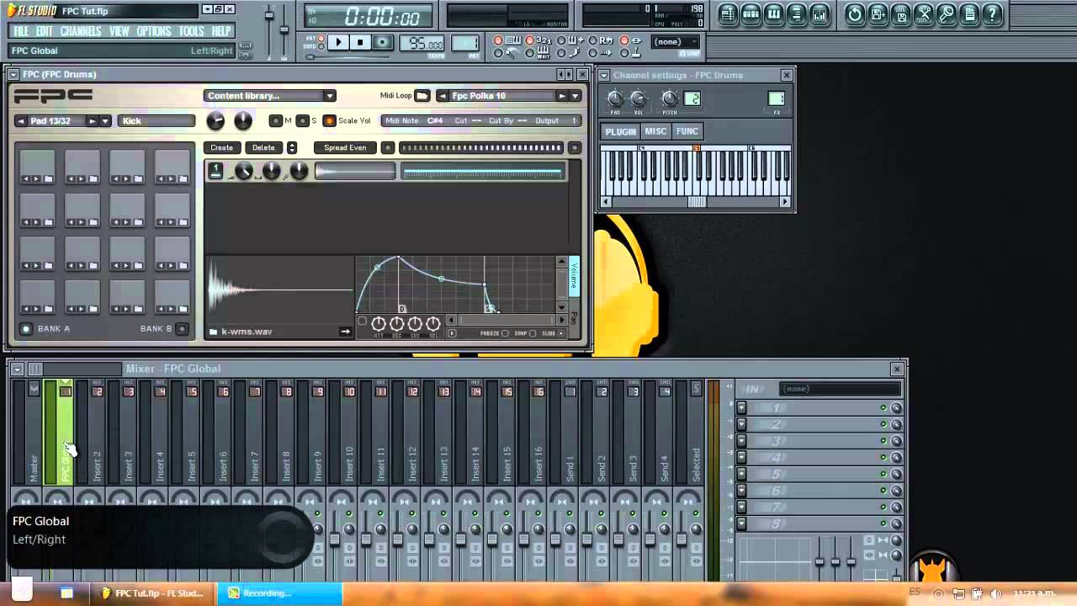
Task: Click the audio editor scissors icon
Action: [924, 14]
